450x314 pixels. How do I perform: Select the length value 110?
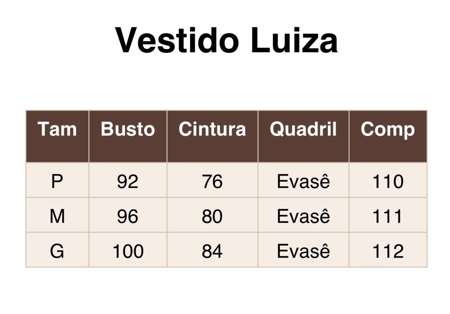(388, 181)
